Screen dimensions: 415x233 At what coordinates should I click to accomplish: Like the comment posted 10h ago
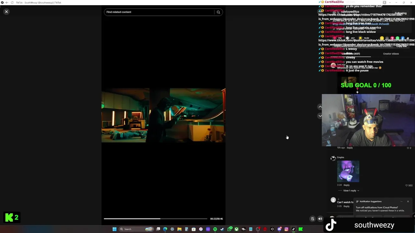tap(408, 148)
